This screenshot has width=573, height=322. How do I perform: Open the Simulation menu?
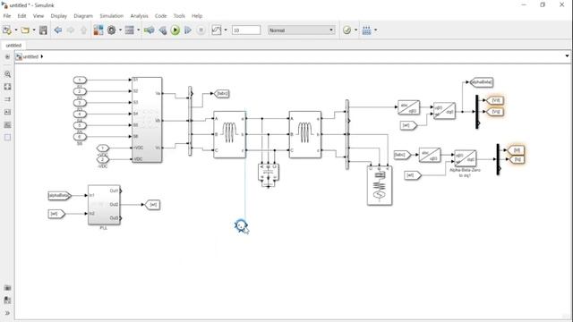pos(111,16)
